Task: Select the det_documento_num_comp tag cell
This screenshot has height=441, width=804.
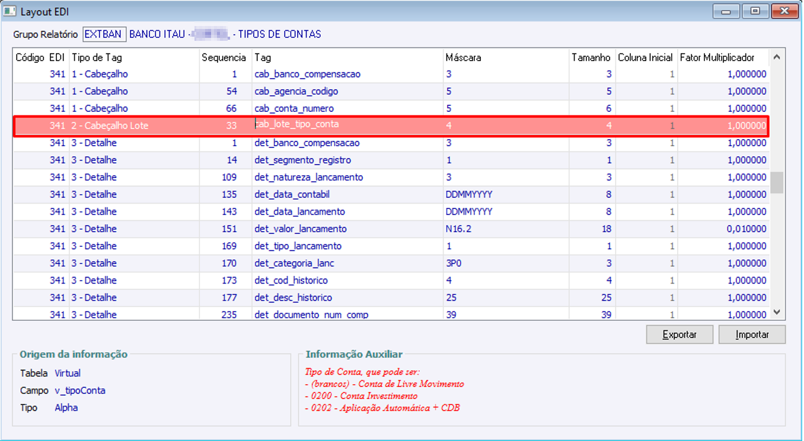Action: tap(347, 314)
